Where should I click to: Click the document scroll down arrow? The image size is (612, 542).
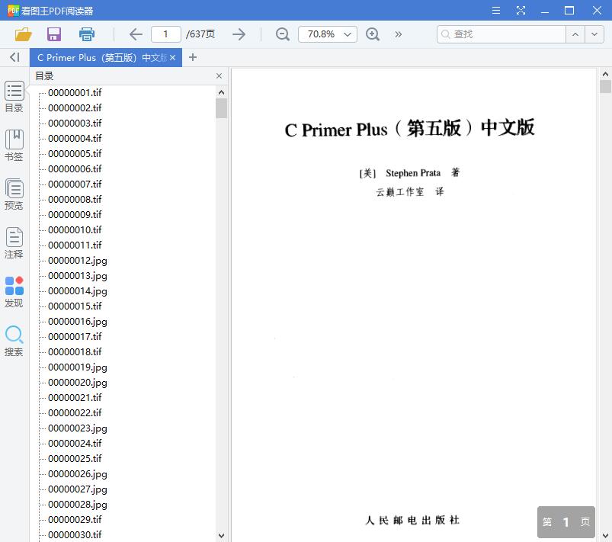click(605, 535)
